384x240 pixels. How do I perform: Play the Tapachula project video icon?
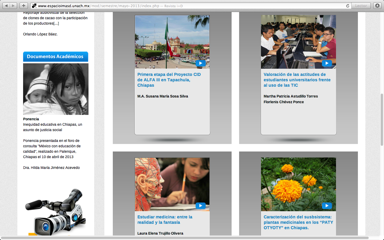[x=200, y=63]
